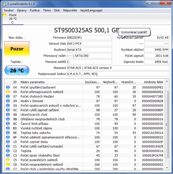Click the Písmena oddílů field C:

tap(89, 62)
